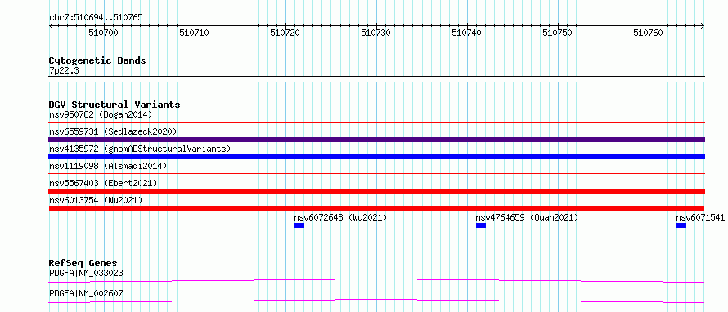
Task: Click ruler position label 510740
Action: tap(466, 33)
